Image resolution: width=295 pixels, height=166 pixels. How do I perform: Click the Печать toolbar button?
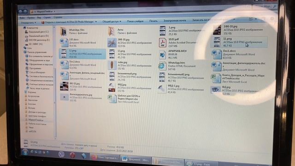tap(153, 21)
